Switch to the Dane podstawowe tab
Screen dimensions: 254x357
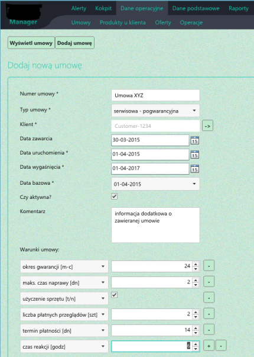(196, 8)
